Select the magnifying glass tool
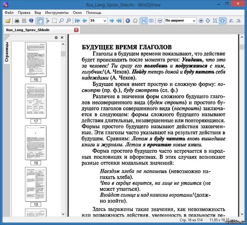This screenshot has height=225, width=247. point(61,21)
